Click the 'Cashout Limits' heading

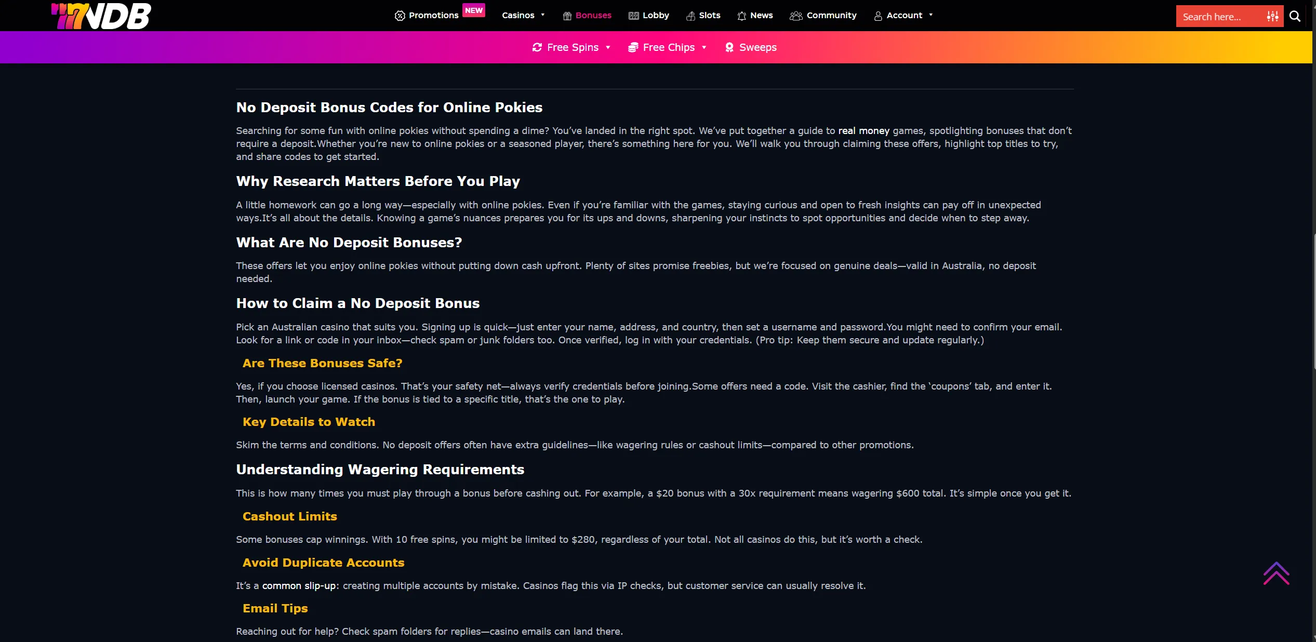(x=289, y=516)
